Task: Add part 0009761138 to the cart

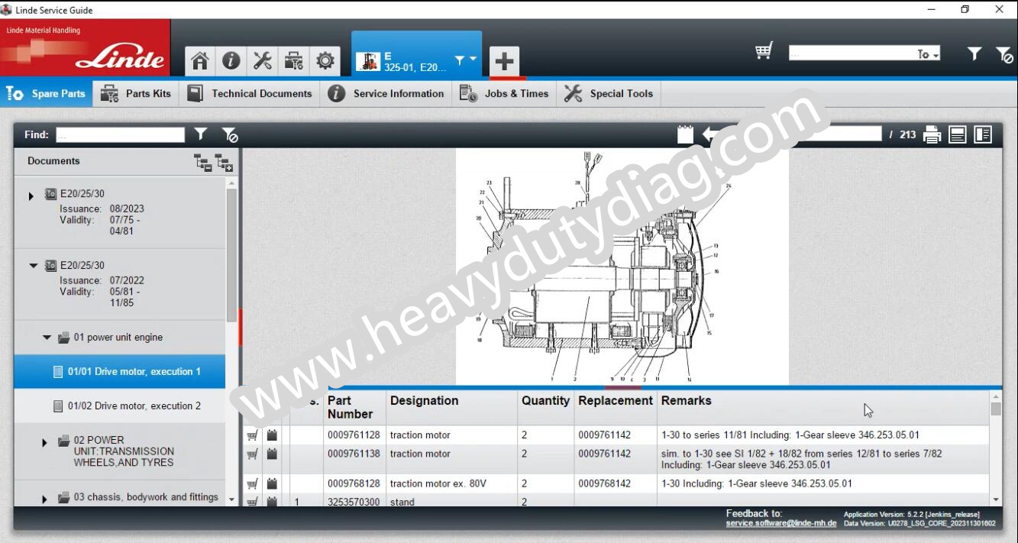Action: pyautogui.click(x=252, y=454)
